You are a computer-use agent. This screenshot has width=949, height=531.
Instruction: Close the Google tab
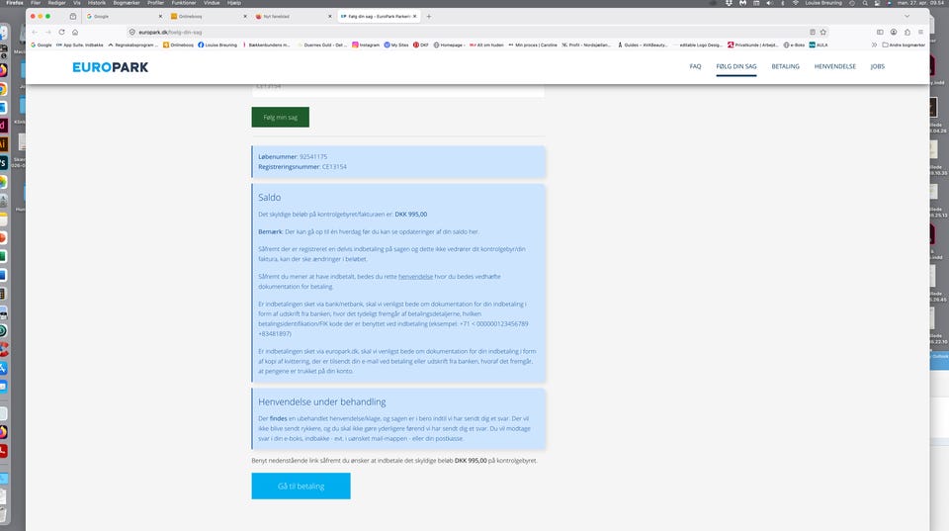[x=160, y=17]
